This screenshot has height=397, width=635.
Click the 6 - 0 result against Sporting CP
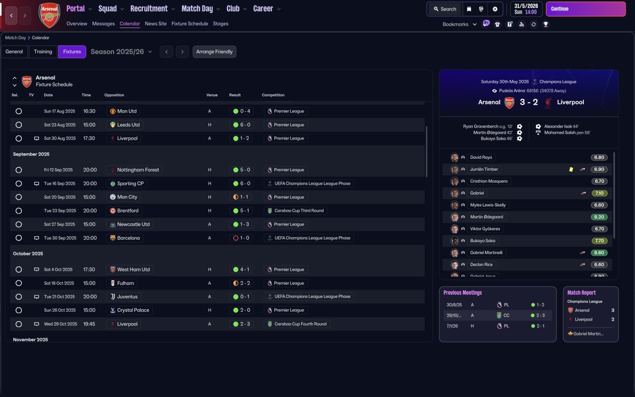point(242,184)
